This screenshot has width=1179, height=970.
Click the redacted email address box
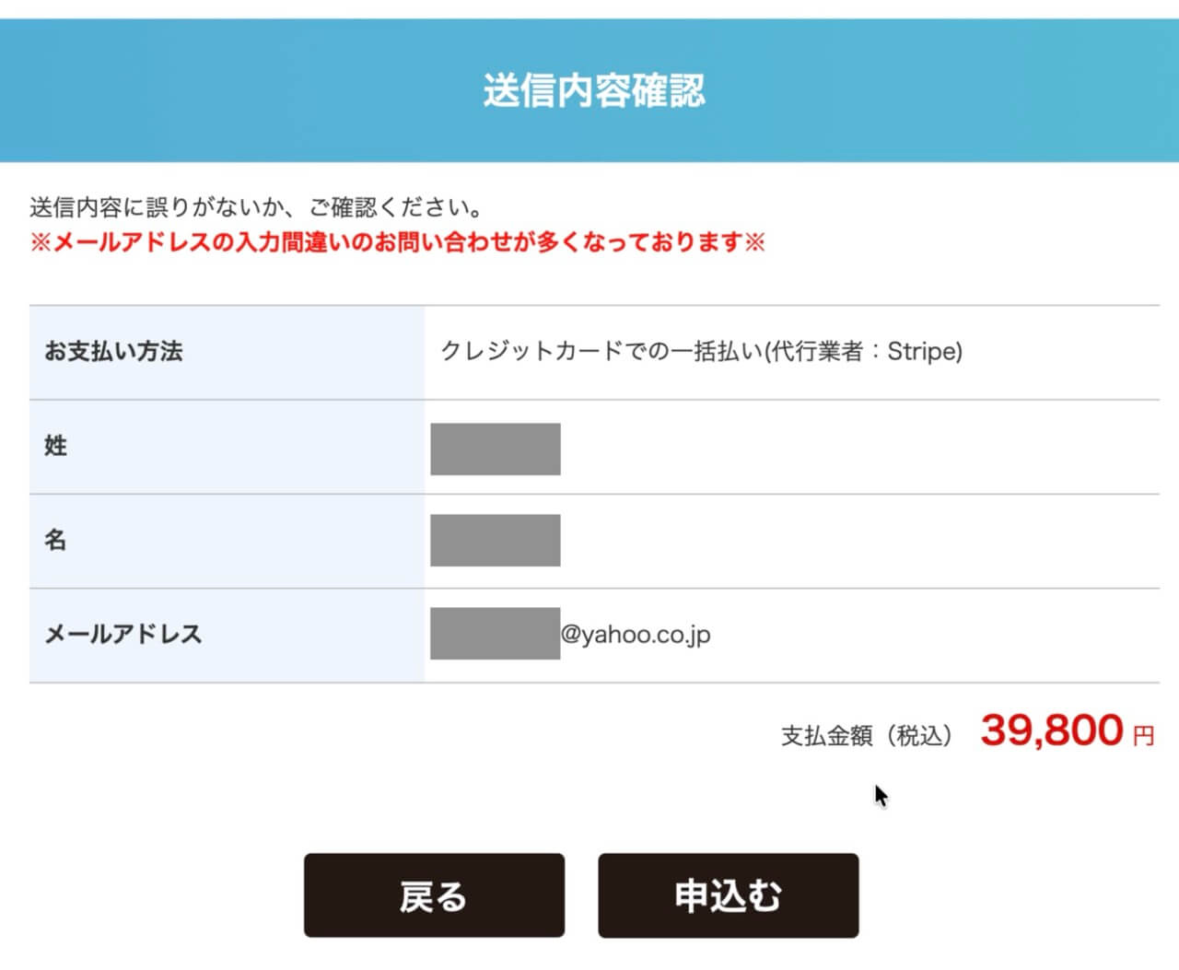click(x=495, y=635)
